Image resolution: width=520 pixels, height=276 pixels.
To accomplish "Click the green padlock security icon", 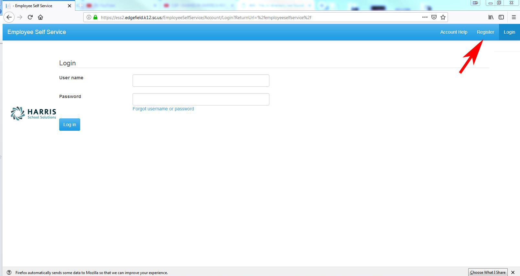I will click(x=95, y=17).
